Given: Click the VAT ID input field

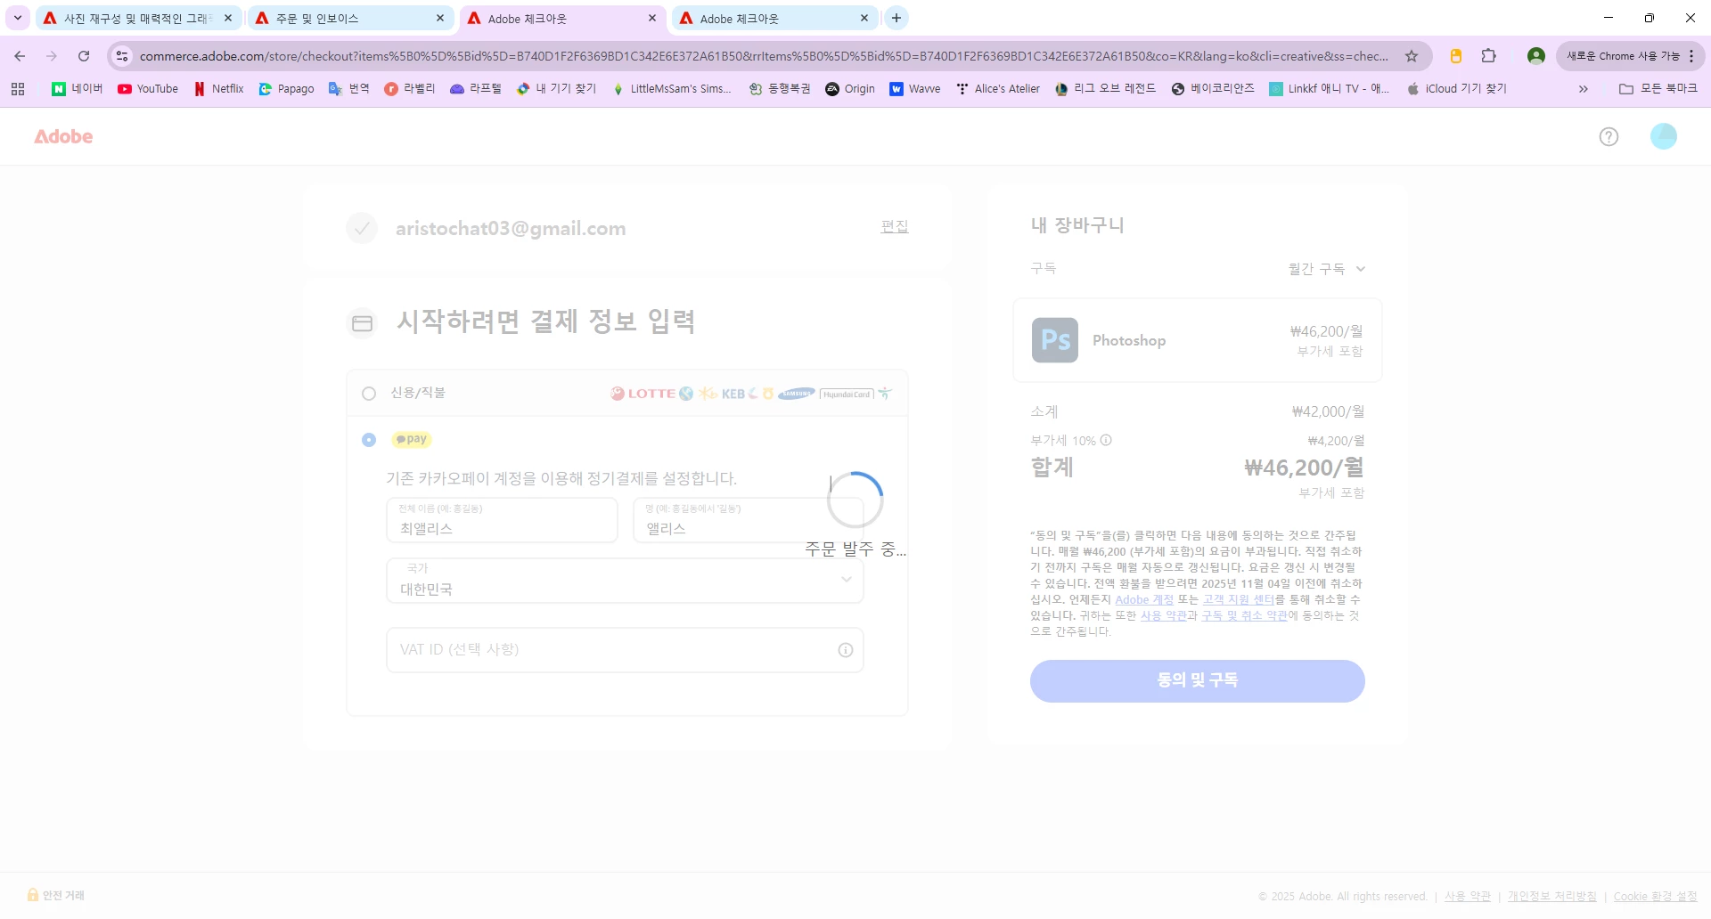Looking at the screenshot, I should point(625,650).
